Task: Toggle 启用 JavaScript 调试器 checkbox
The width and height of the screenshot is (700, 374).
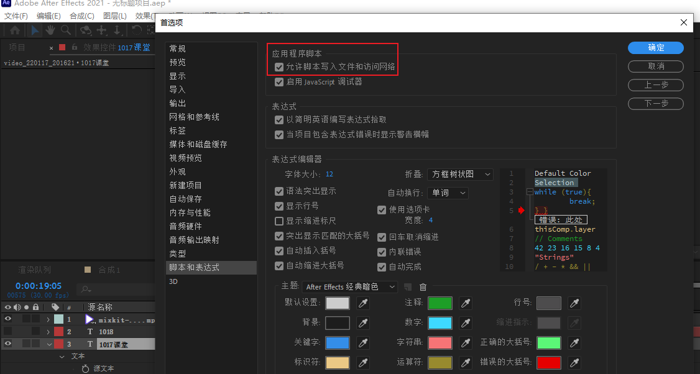Action: (x=279, y=82)
